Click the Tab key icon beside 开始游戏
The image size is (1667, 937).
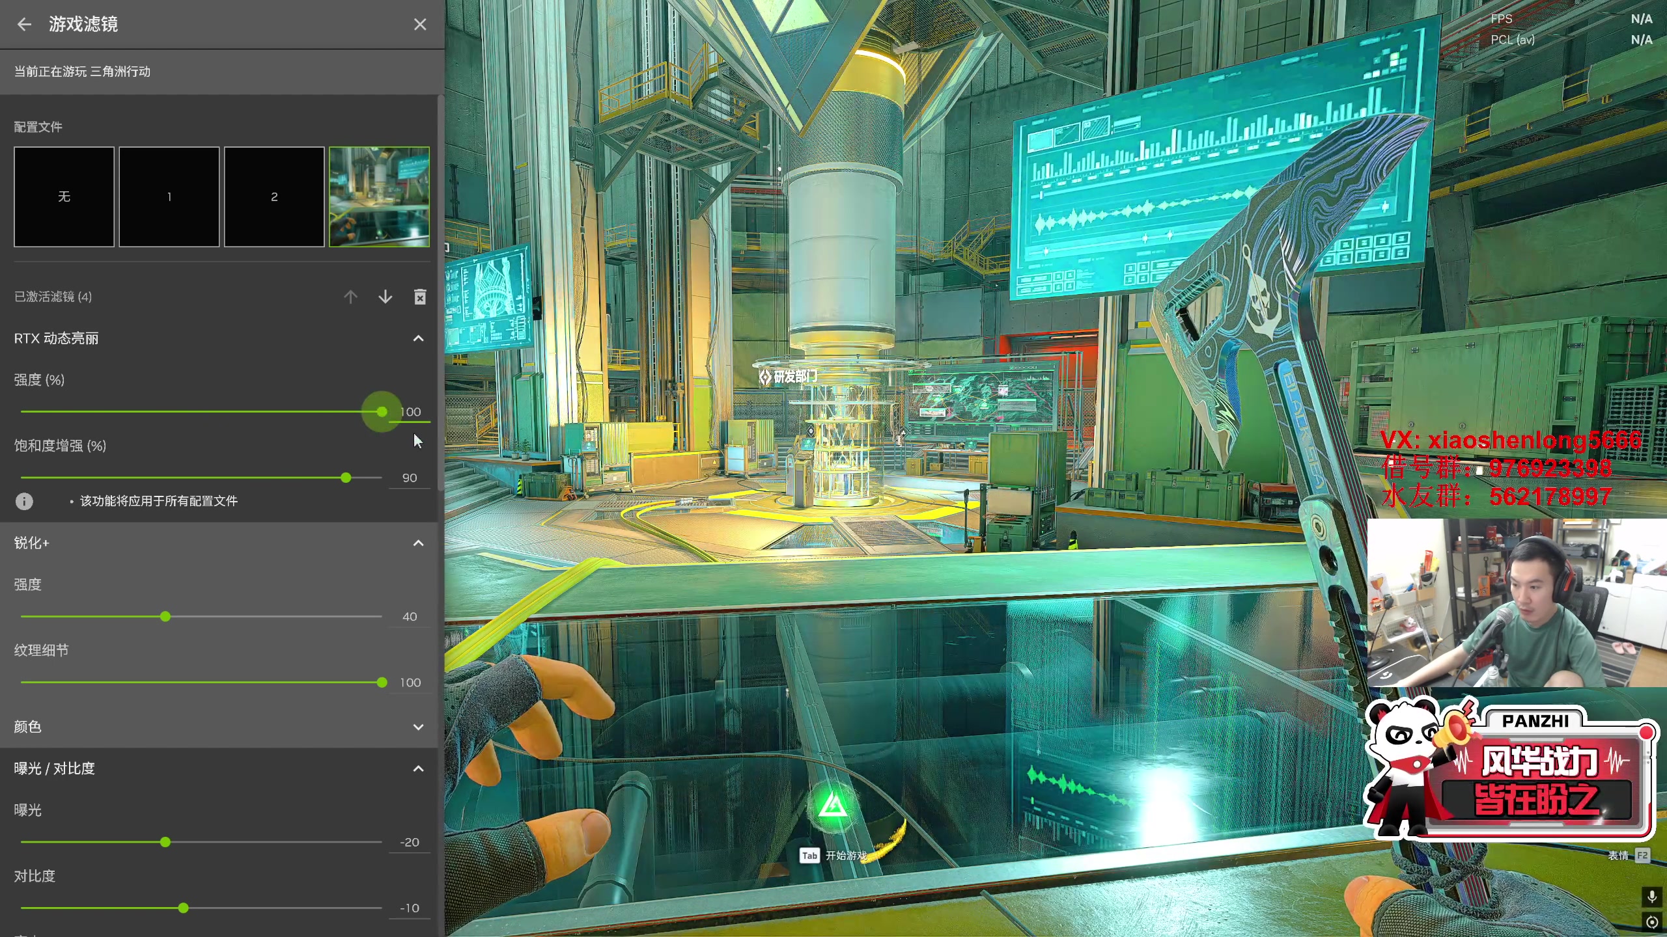[x=809, y=856]
